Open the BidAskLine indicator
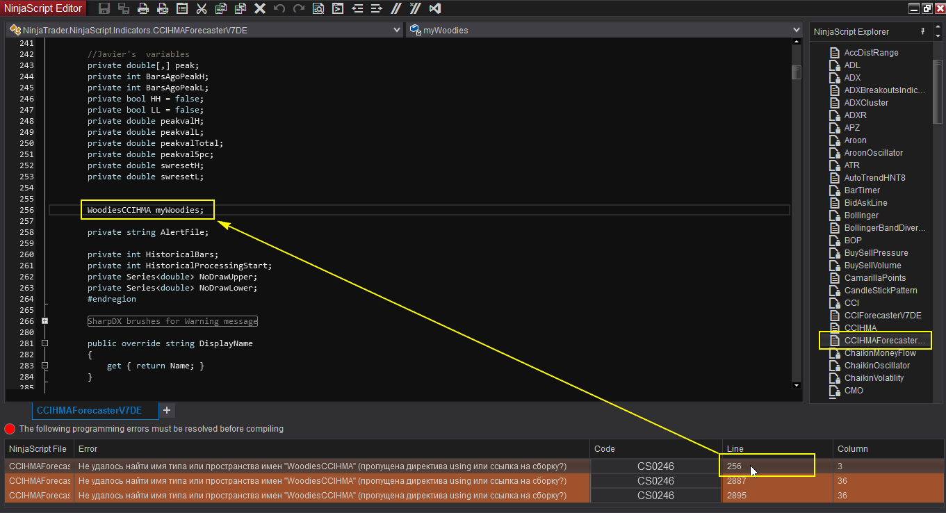946x513 pixels. 865,203
